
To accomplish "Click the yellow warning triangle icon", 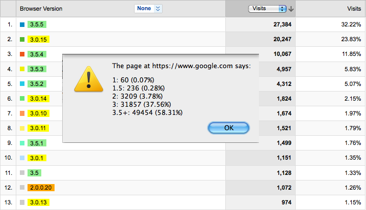I will (x=89, y=79).
